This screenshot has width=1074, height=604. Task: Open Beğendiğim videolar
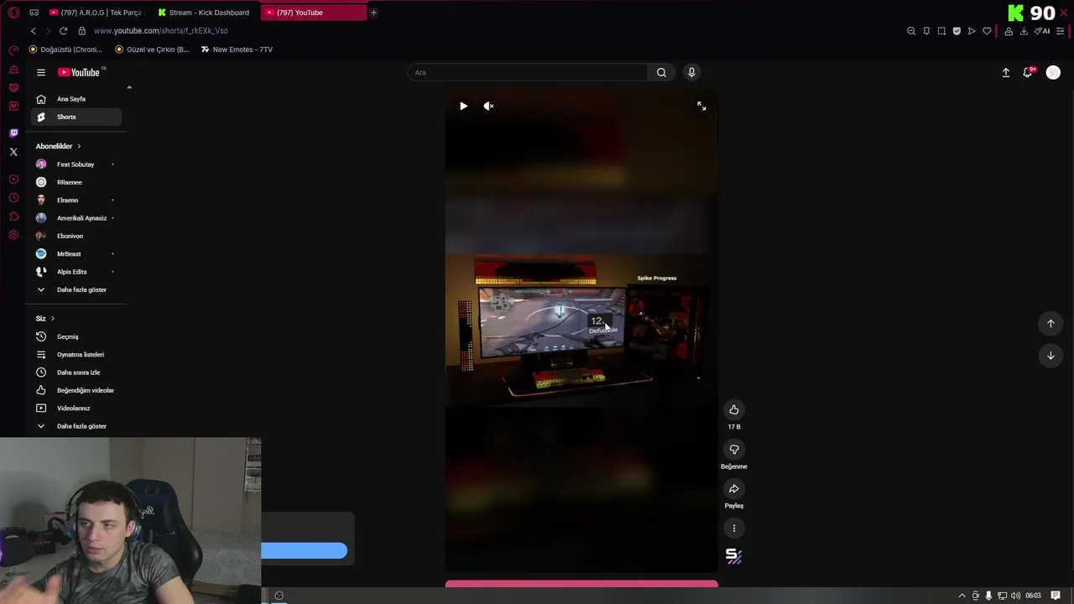[x=76, y=390]
